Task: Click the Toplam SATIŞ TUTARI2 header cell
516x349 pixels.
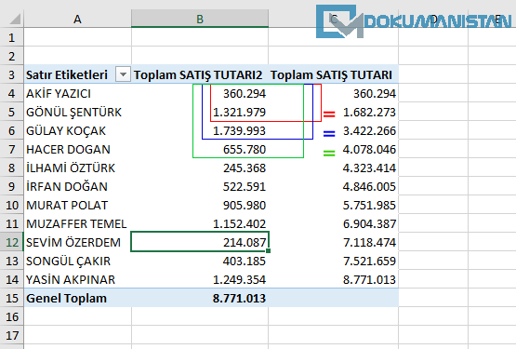Action: [x=200, y=74]
